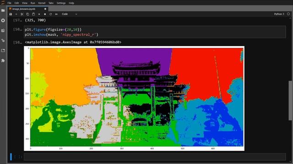Click the Python 3 kernel name
This screenshot has width=293, height=164.
point(279,14)
